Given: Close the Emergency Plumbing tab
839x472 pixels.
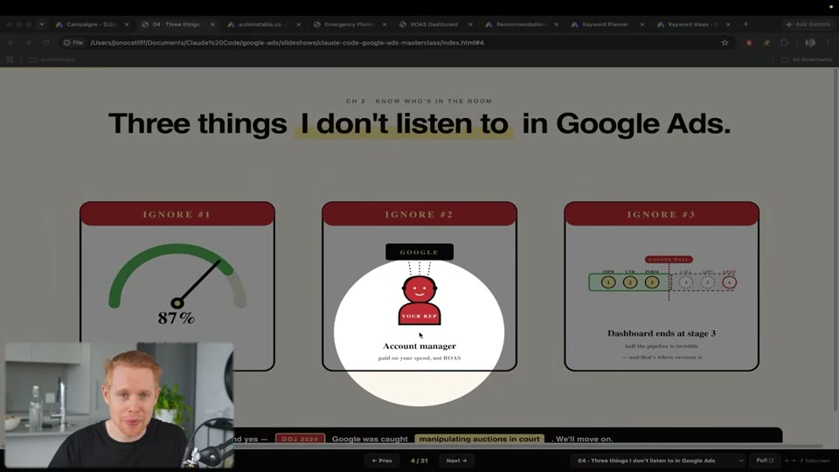Looking at the screenshot, I should (385, 24).
